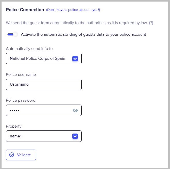The height and width of the screenshot is (169, 170).
Task: Click the checkmark circle icon in Validate
Action: [x=12, y=155]
